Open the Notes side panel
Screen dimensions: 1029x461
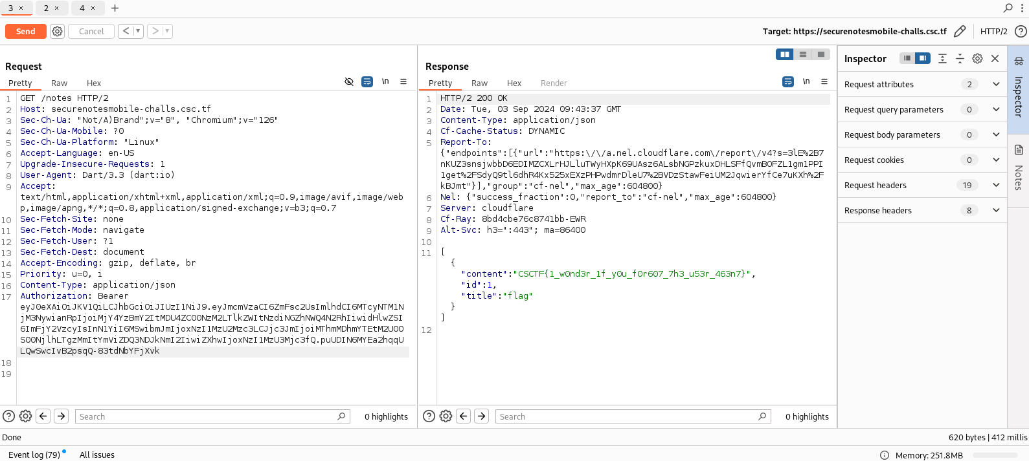1018,168
